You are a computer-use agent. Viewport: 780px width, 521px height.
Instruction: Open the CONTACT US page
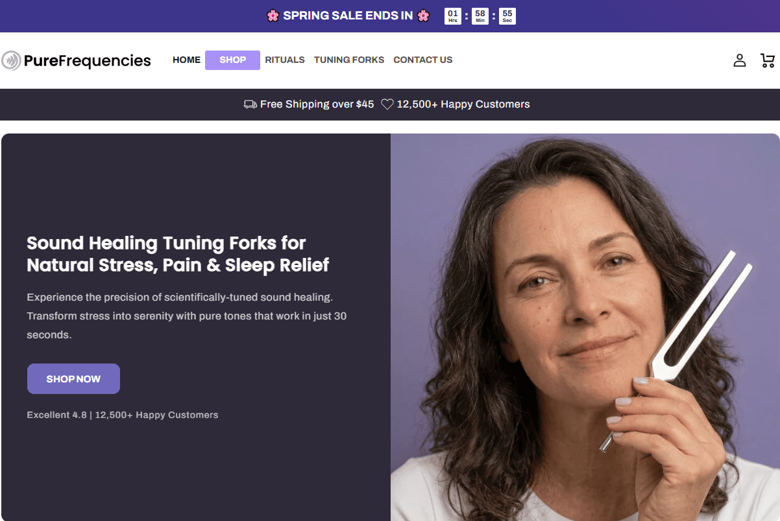click(x=422, y=60)
